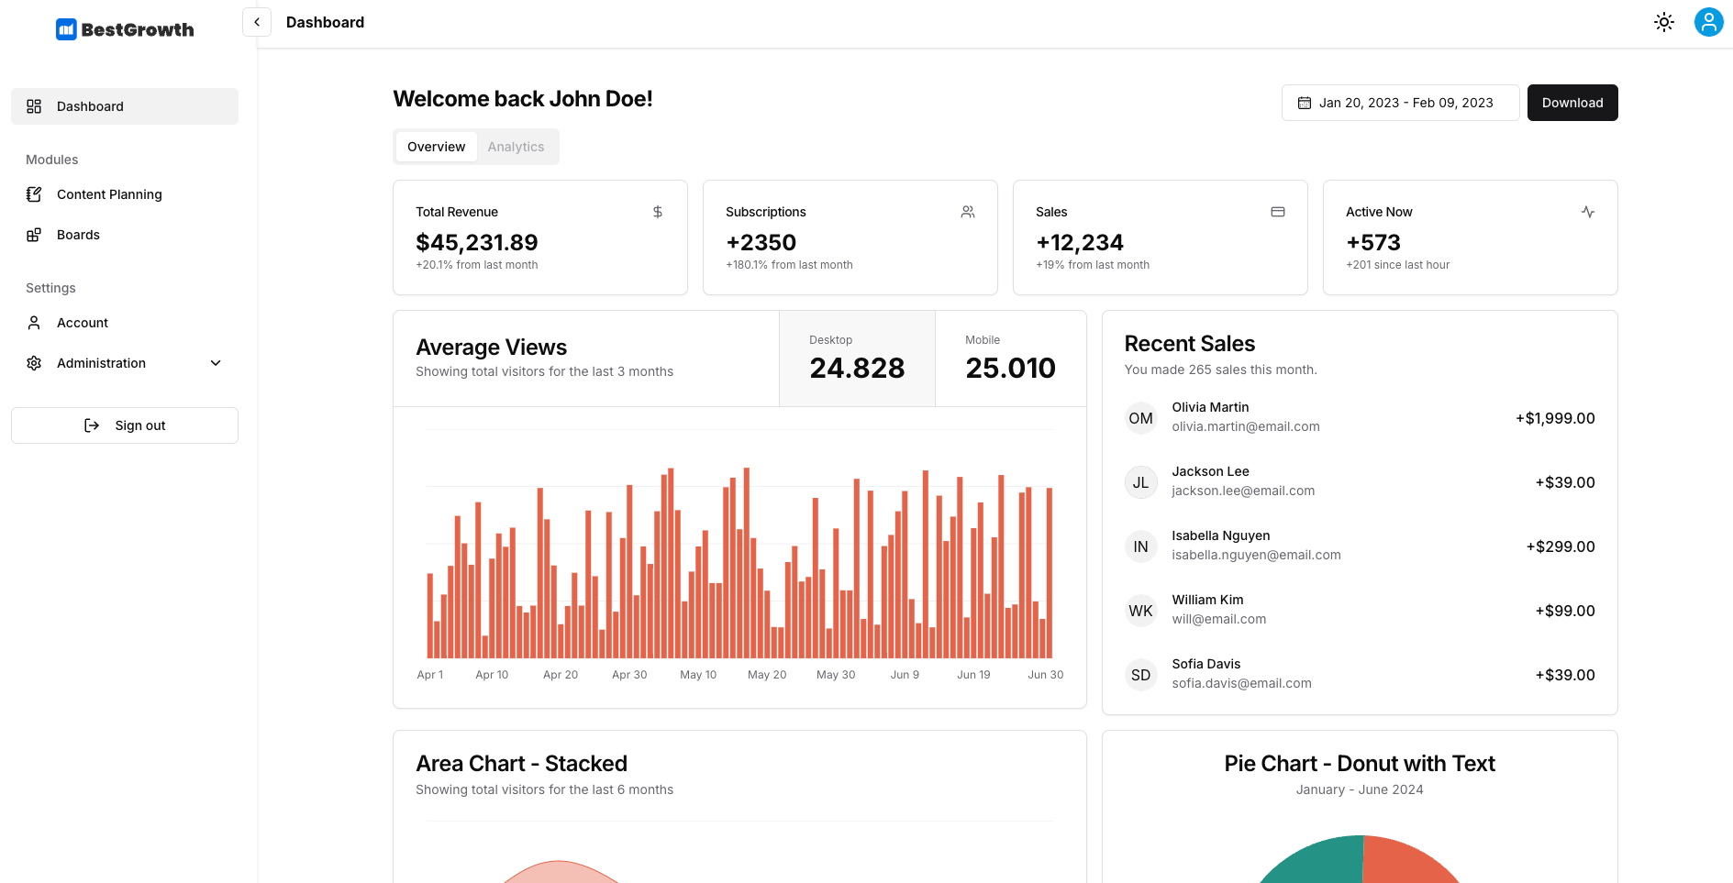The image size is (1733, 883).
Task: Expand the Administration chevron
Action: tap(216, 363)
